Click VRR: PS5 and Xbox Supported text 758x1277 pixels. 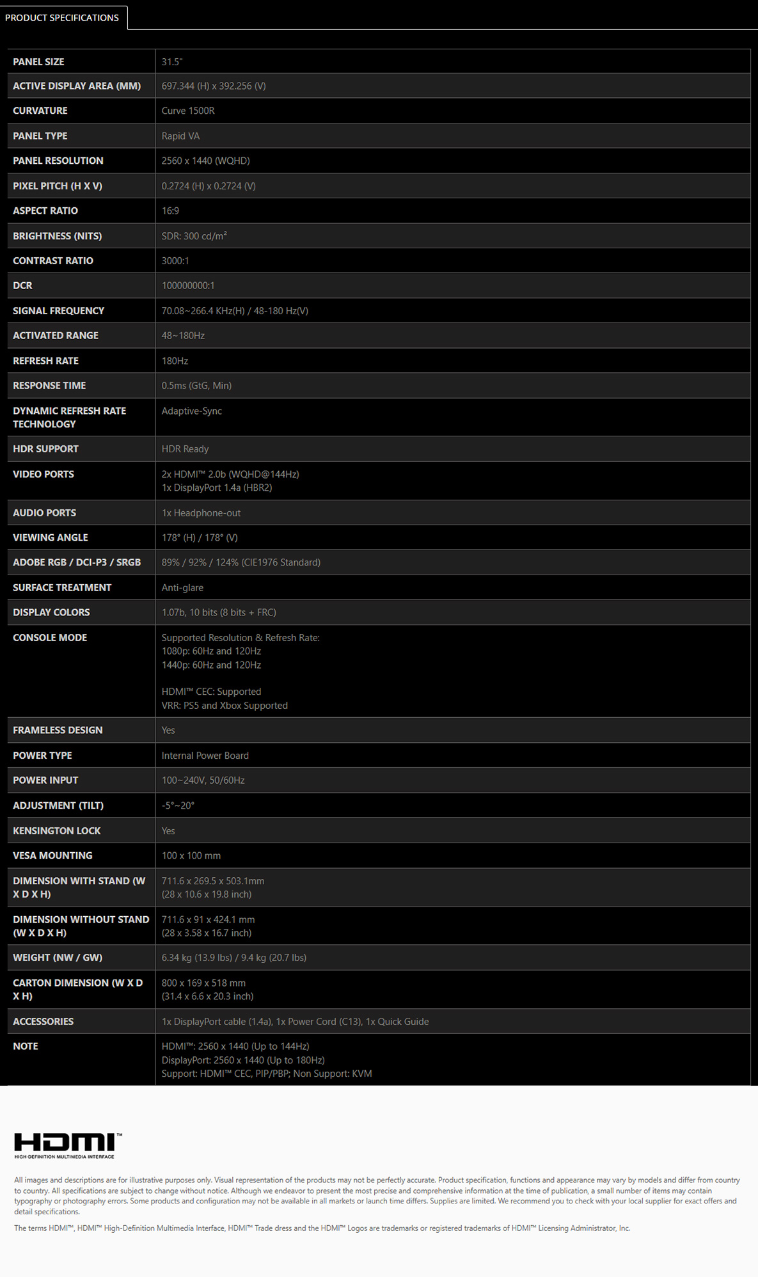coord(225,706)
